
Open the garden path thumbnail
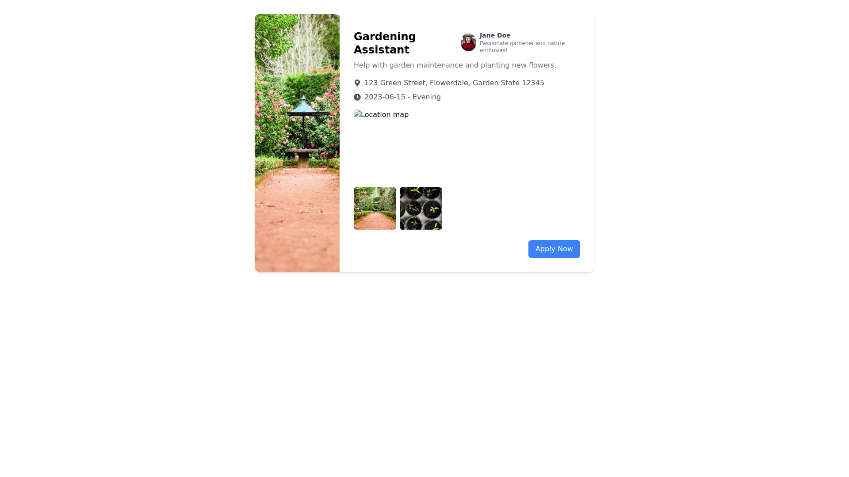[375, 208]
